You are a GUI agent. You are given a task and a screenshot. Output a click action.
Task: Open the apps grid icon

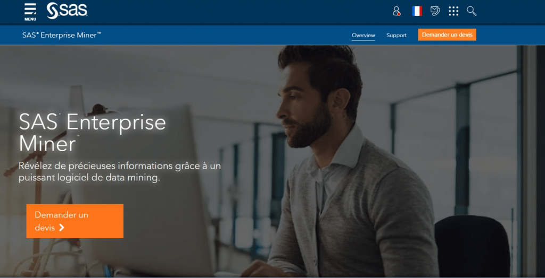(453, 11)
